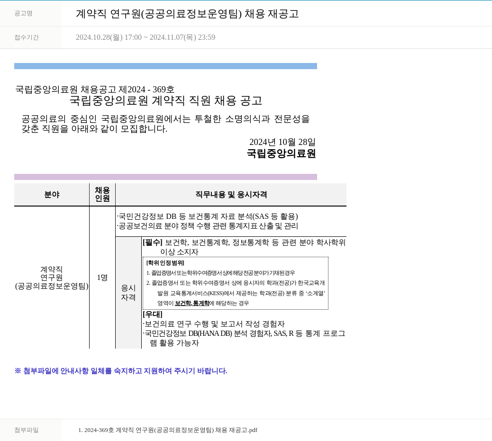Click the heading 국립중앙의료원 계약직 직원 채용 공고
Screen dimensions: 492x441
[x=166, y=101]
